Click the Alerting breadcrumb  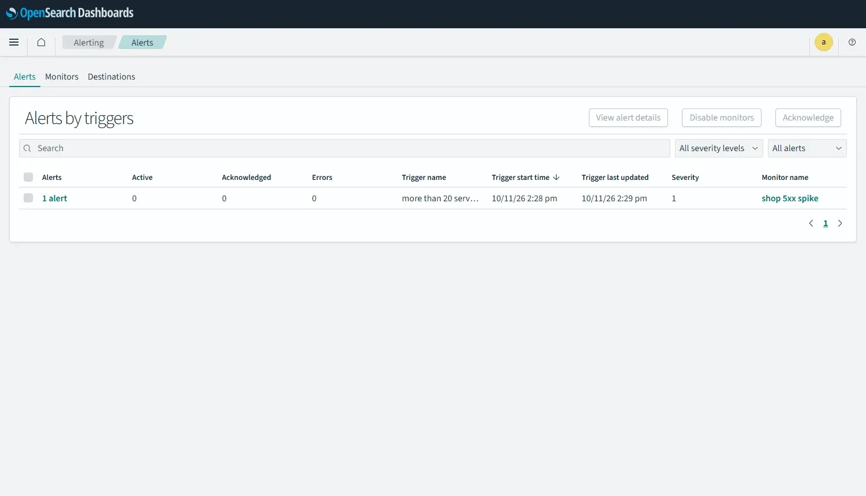pyautogui.click(x=89, y=42)
